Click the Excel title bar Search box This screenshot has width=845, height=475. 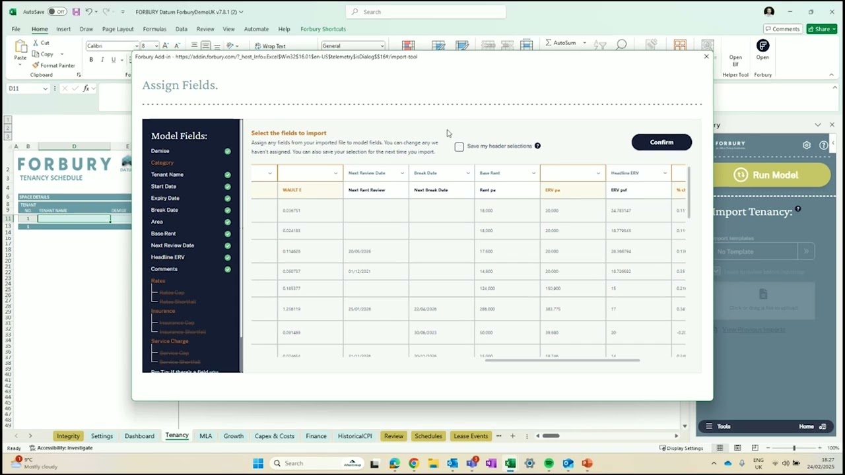click(x=426, y=12)
